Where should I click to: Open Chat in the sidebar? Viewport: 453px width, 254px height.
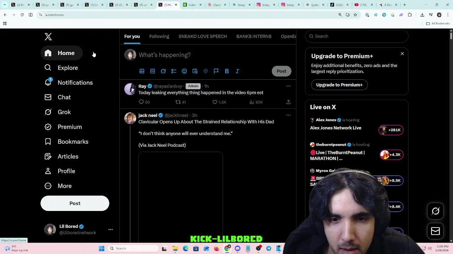pos(58,97)
